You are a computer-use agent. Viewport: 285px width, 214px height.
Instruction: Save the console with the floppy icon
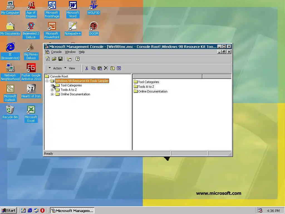coord(60,59)
